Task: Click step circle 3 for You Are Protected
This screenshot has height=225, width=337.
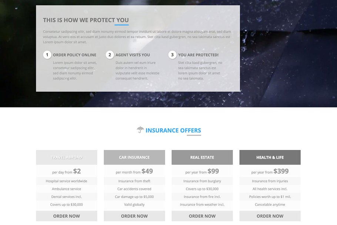Action: click(x=172, y=54)
